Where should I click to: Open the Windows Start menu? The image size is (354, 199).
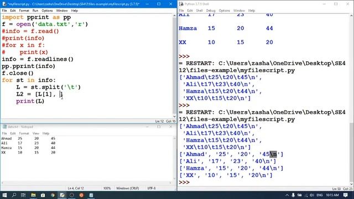(x=4, y=195)
